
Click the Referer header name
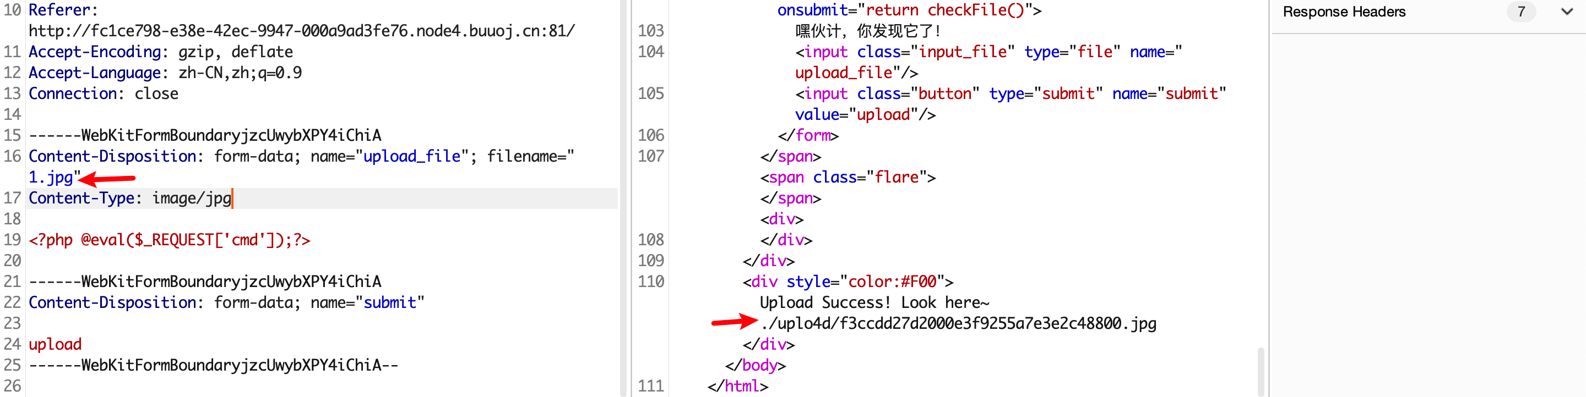pos(63,10)
